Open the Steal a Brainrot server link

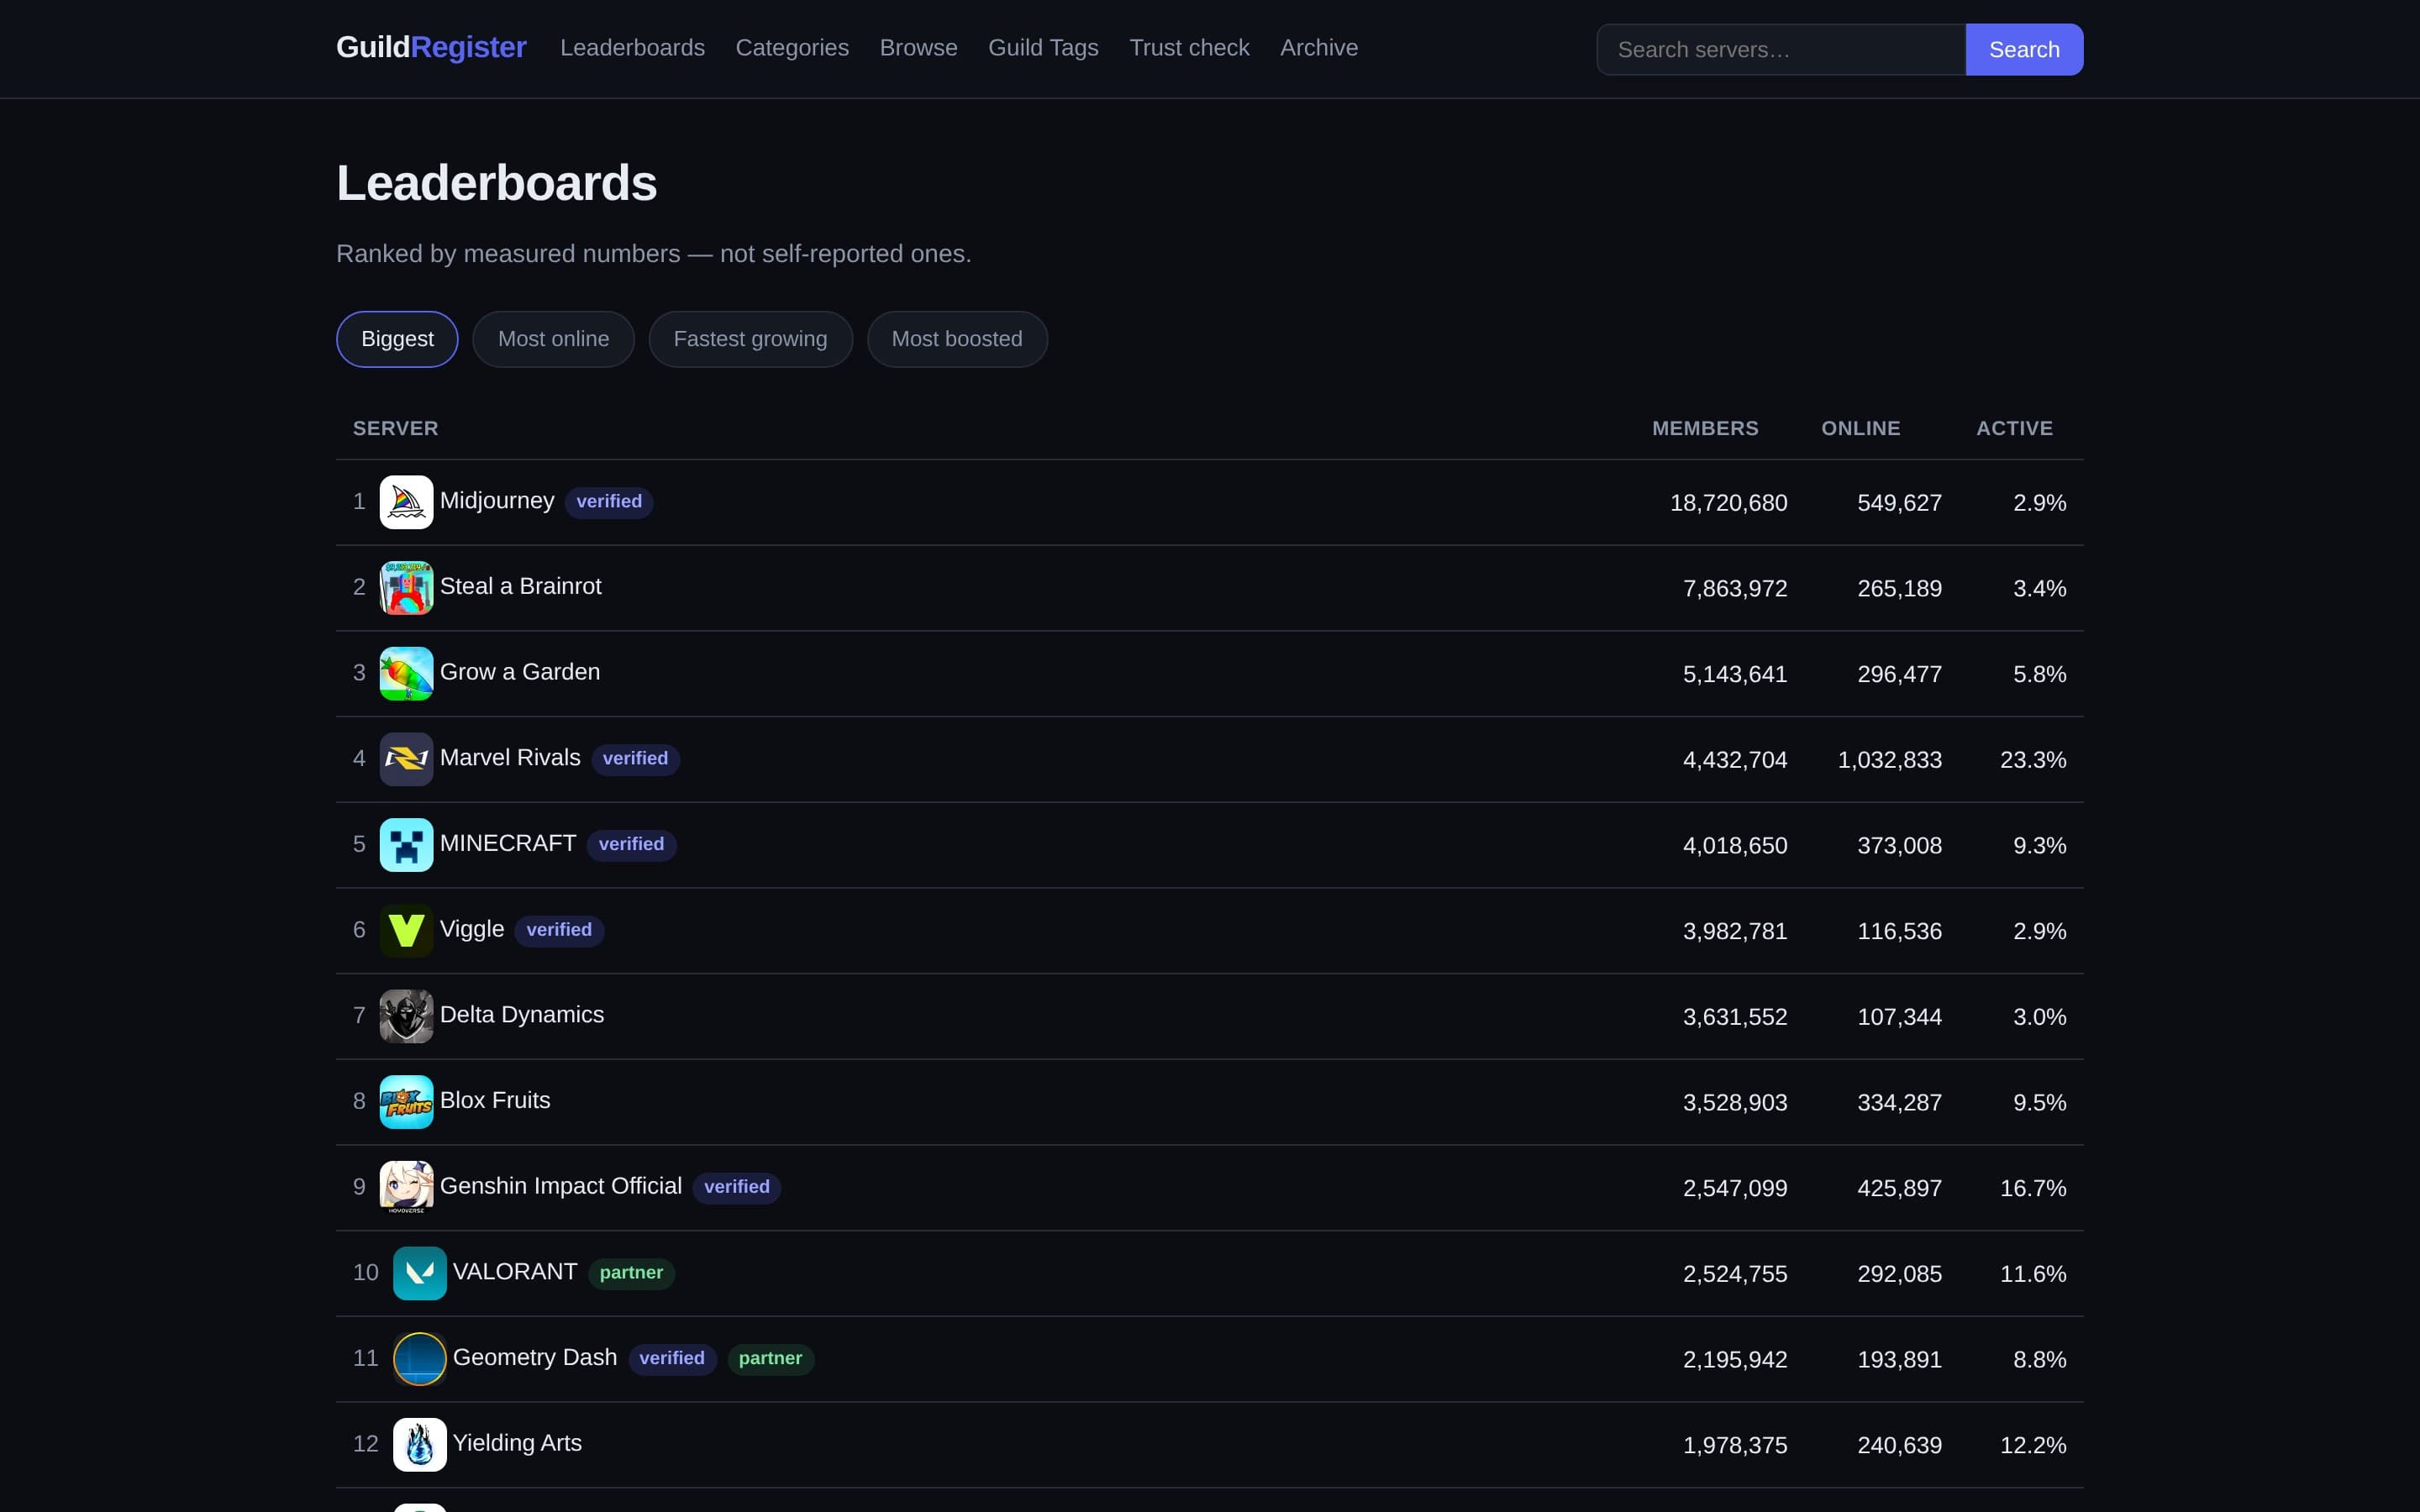pyautogui.click(x=520, y=586)
